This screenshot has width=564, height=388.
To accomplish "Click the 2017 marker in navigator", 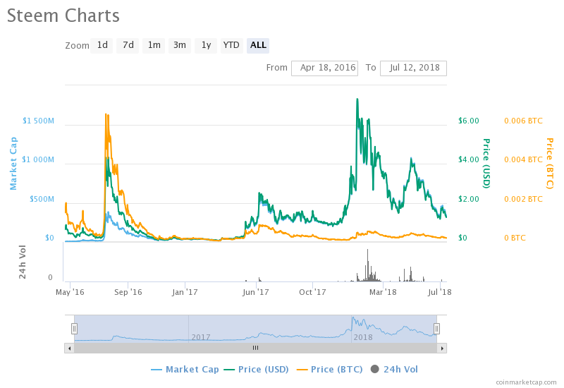I will (201, 337).
